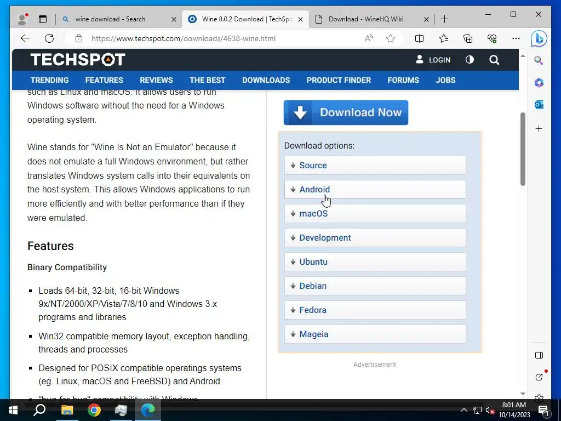Refresh the current page
Image resolution: width=561 pixels, height=421 pixels.
(49, 38)
